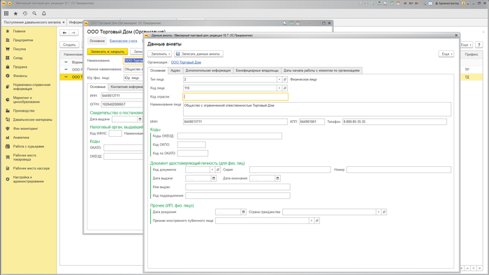The height and width of the screenshot is (275, 489).
Task: Expand the Код лица dropdown
Action: [x=279, y=88]
